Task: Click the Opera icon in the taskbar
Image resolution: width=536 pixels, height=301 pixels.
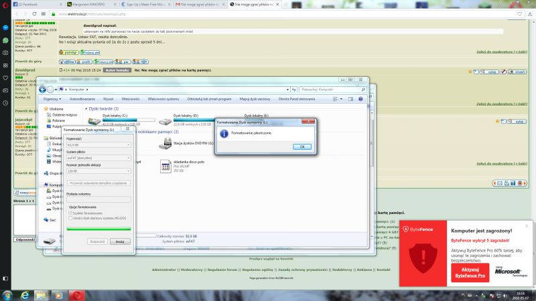Action: coord(77,295)
